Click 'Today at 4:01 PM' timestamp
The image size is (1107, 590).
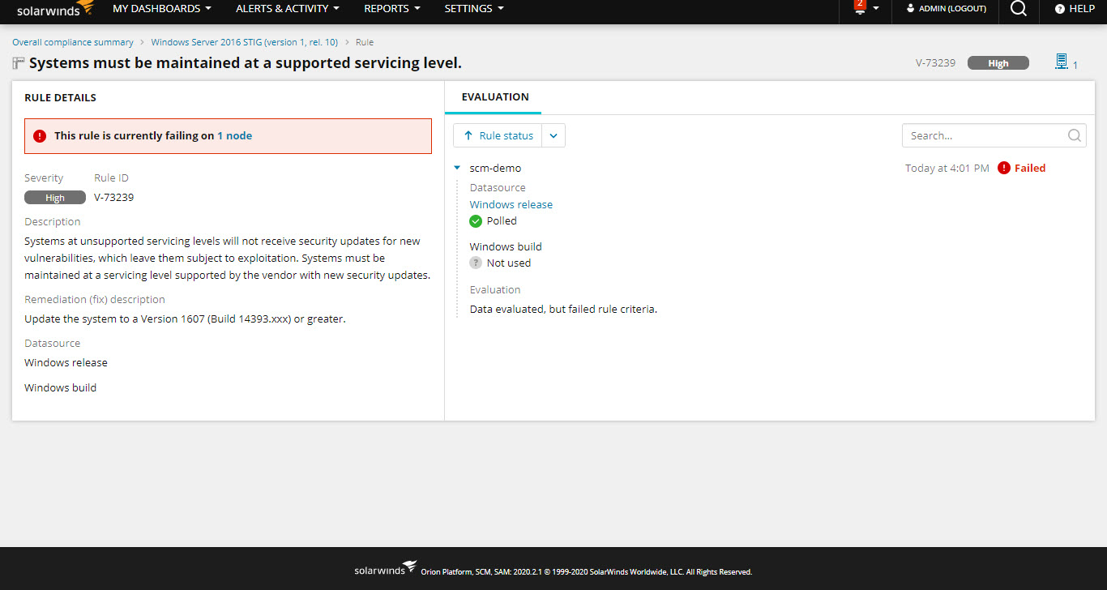(x=947, y=169)
